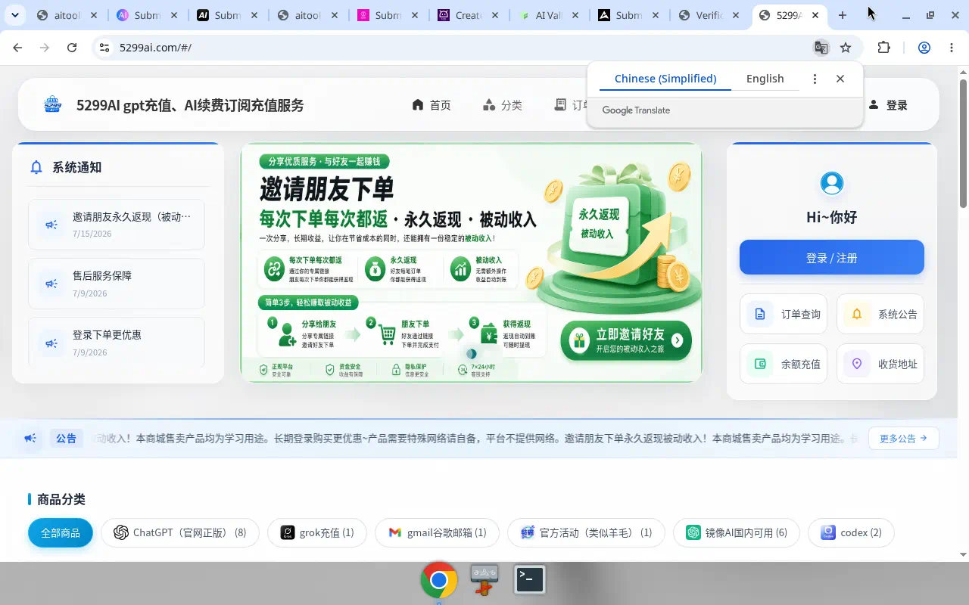The image size is (969, 605).
Task: Open Google Translate icon in address bar
Action: [x=821, y=48]
